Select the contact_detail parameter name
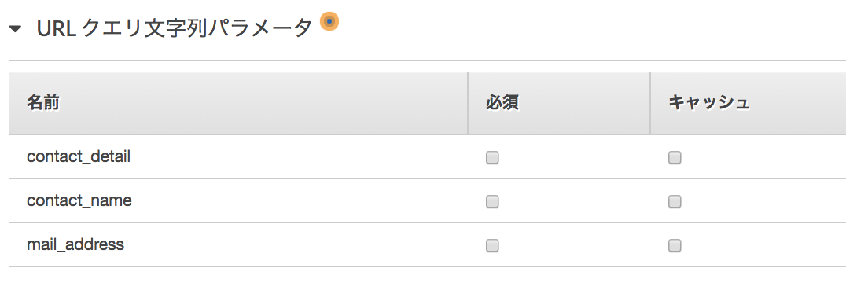The image size is (846, 283). point(79,157)
